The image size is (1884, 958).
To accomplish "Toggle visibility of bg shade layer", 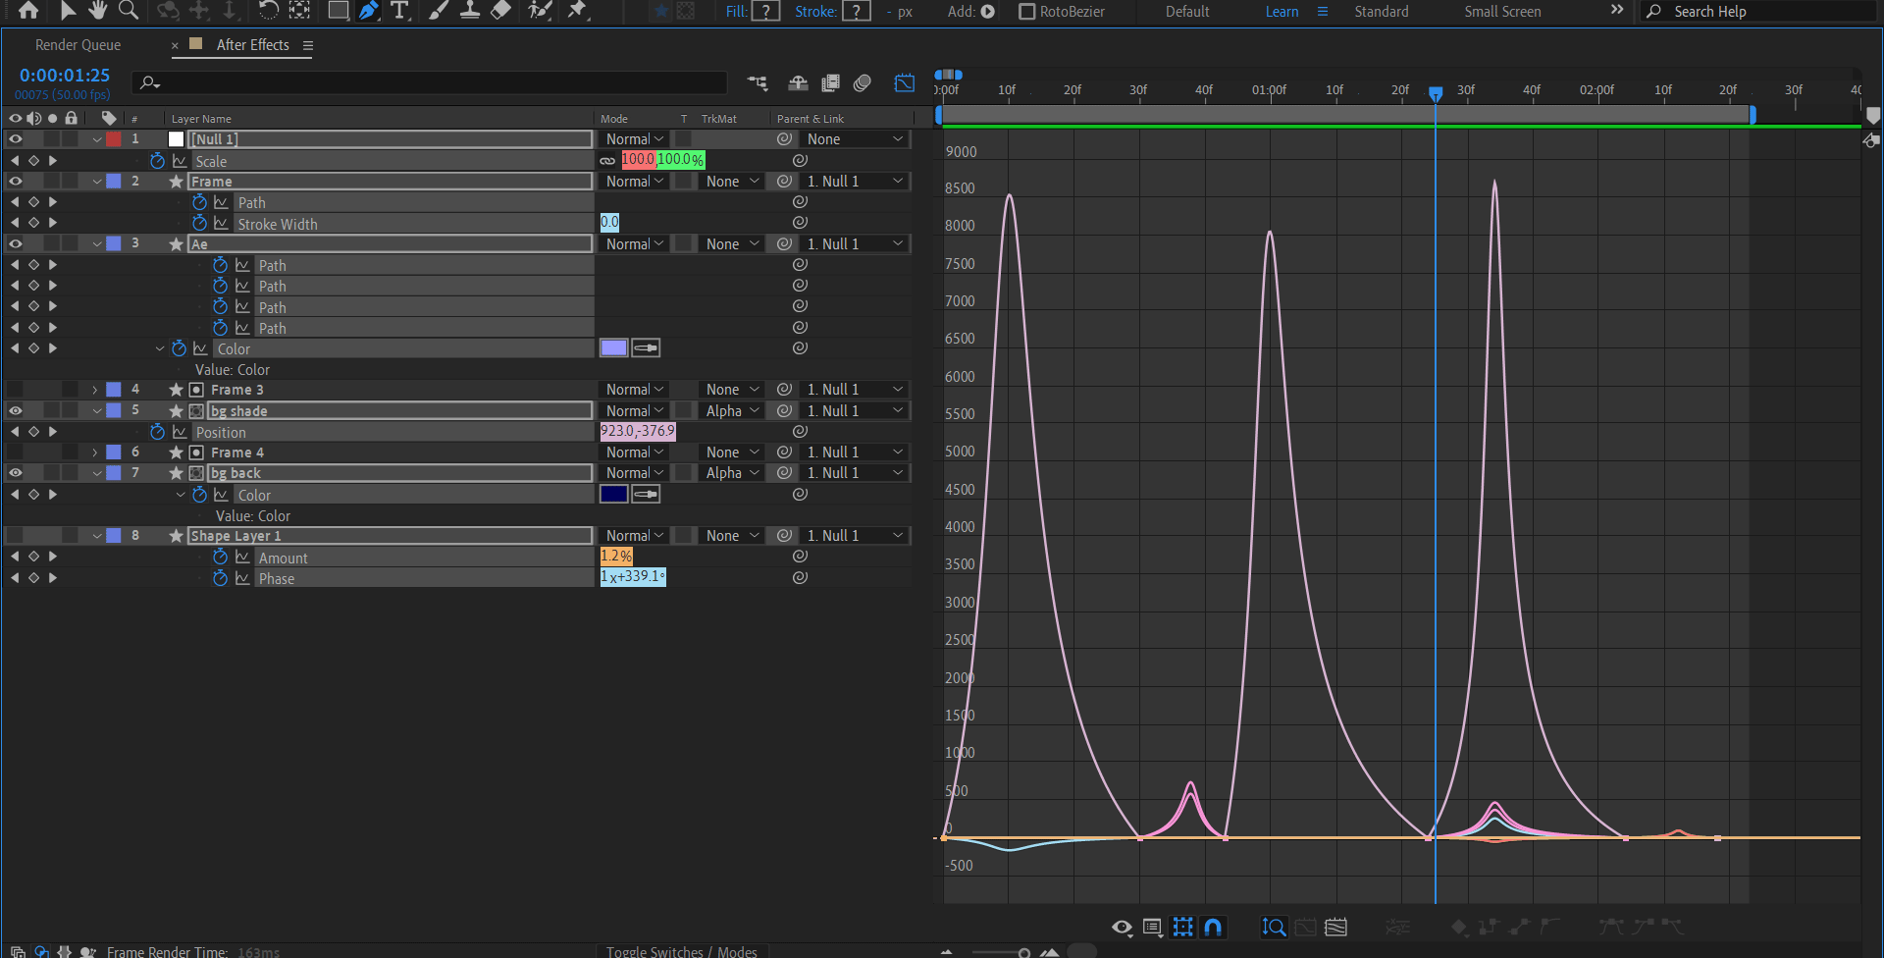I will click(16, 411).
